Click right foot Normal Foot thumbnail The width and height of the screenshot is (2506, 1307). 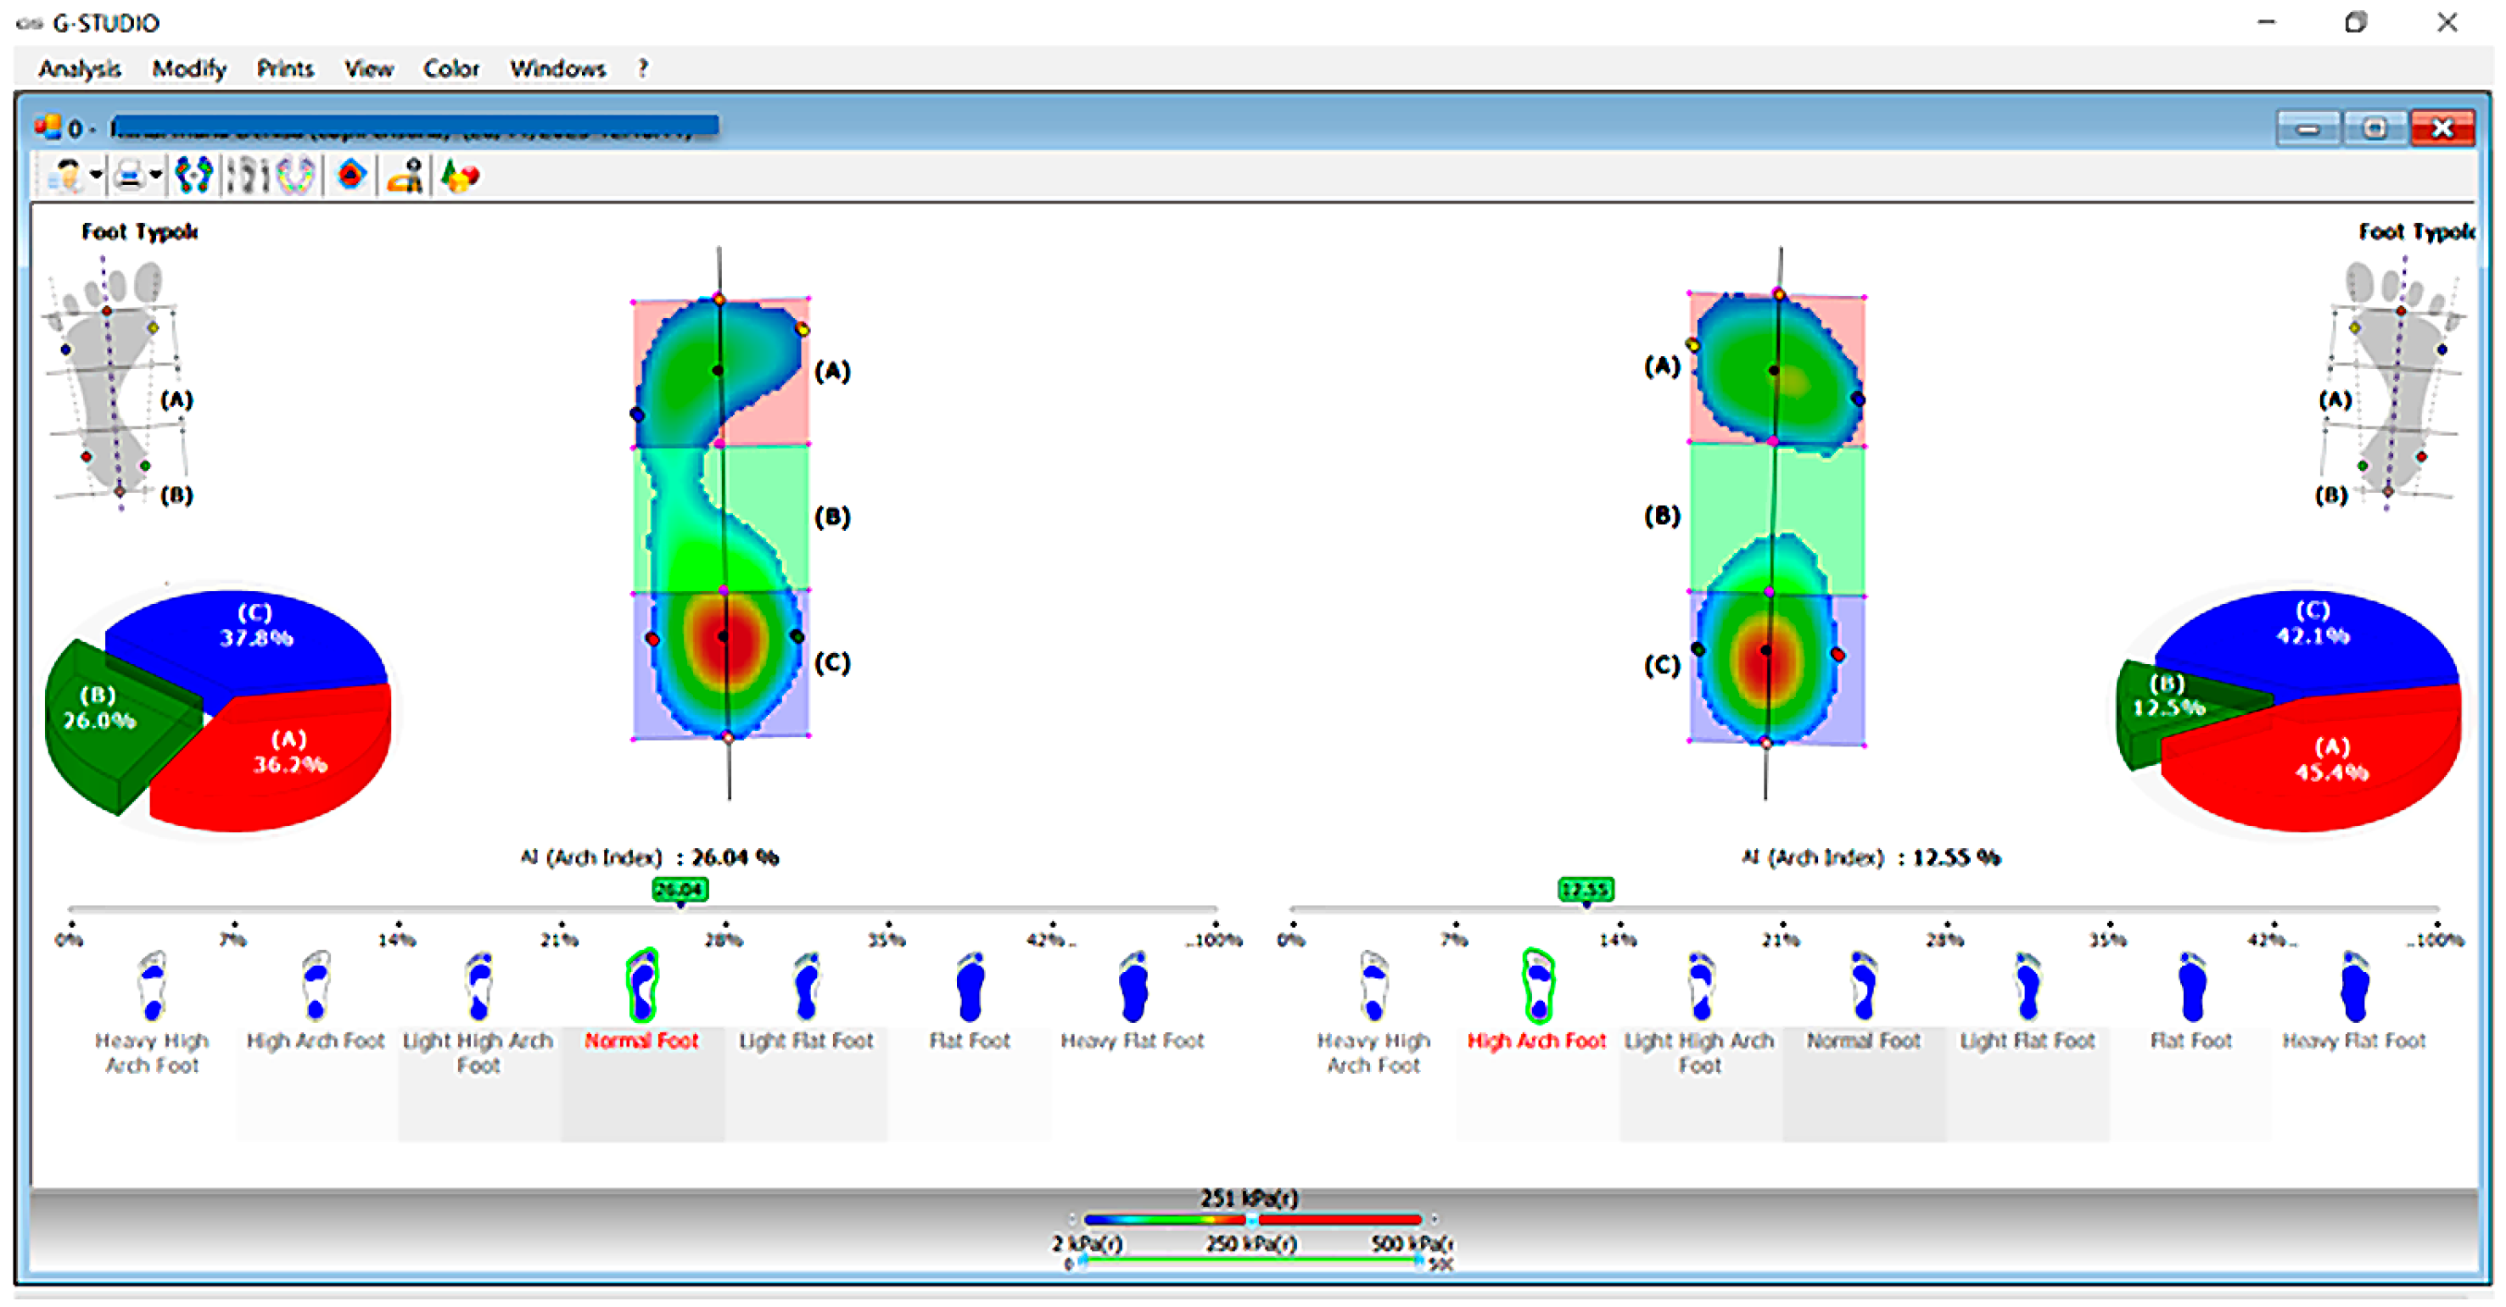1863,987
